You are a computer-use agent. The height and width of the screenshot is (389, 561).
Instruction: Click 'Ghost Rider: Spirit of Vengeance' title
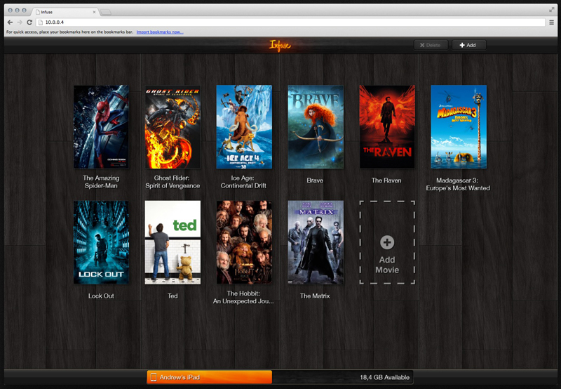[x=173, y=182]
